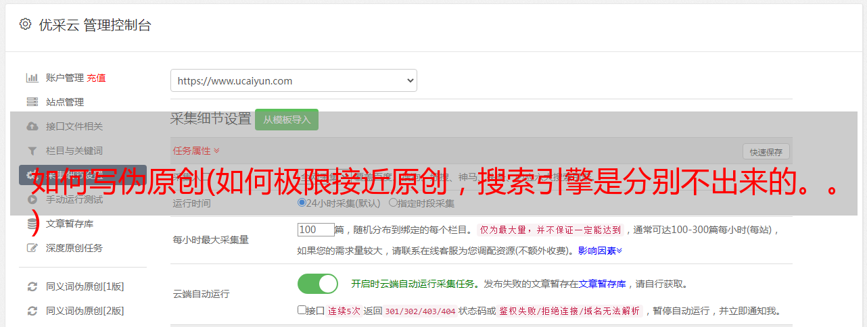Click the hourly max input showing 100

tap(316, 230)
